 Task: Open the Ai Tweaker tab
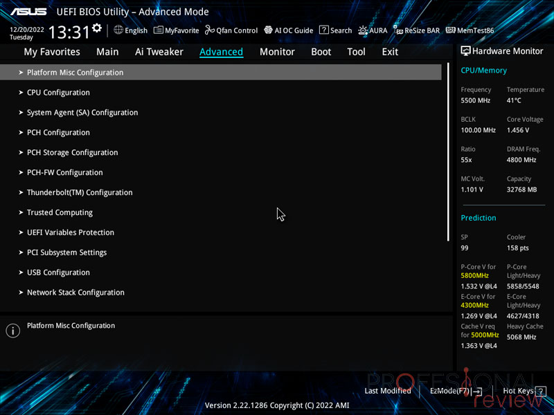(x=159, y=52)
